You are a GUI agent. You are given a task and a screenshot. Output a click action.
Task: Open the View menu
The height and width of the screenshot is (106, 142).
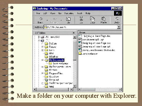click(x=53, y=13)
